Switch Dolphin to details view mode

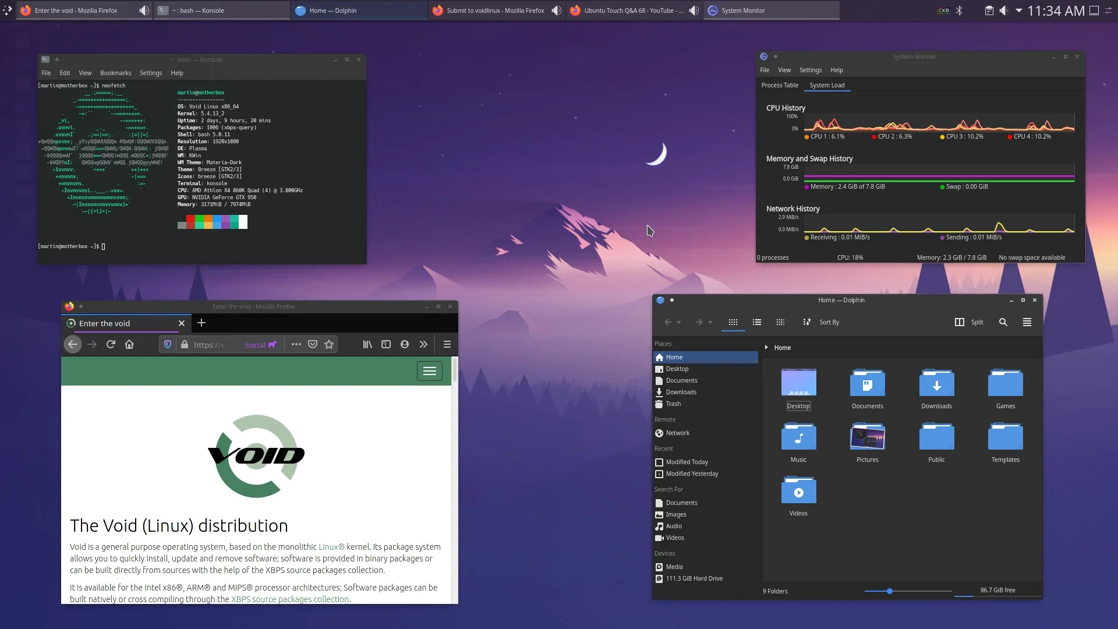pyautogui.click(x=780, y=322)
